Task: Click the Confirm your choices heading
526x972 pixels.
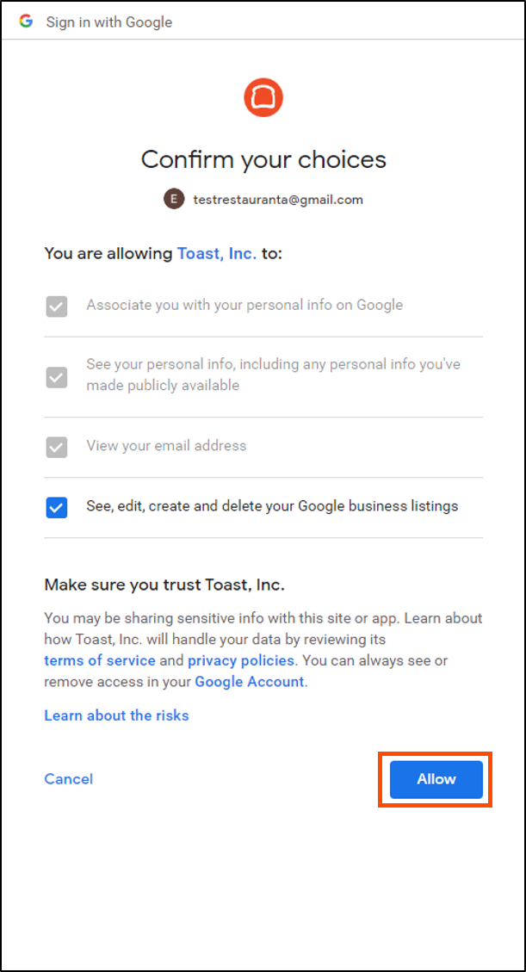Action: (263, 159)
